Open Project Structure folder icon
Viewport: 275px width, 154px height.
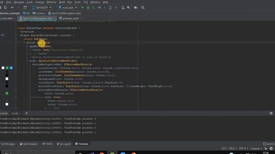[x=136, y=8]
